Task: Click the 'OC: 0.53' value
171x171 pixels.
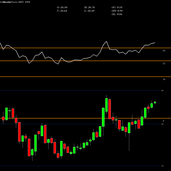Action: pos(117,8)
